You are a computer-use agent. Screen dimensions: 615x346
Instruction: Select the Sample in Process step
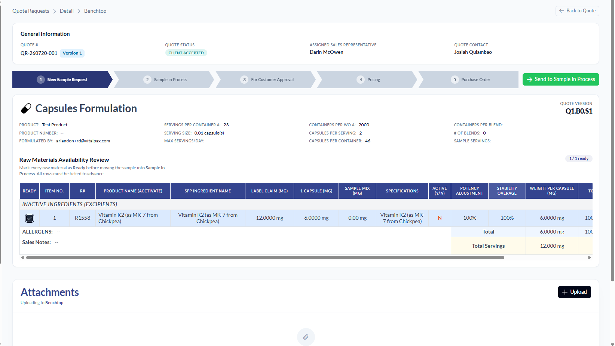coord(165,80)
